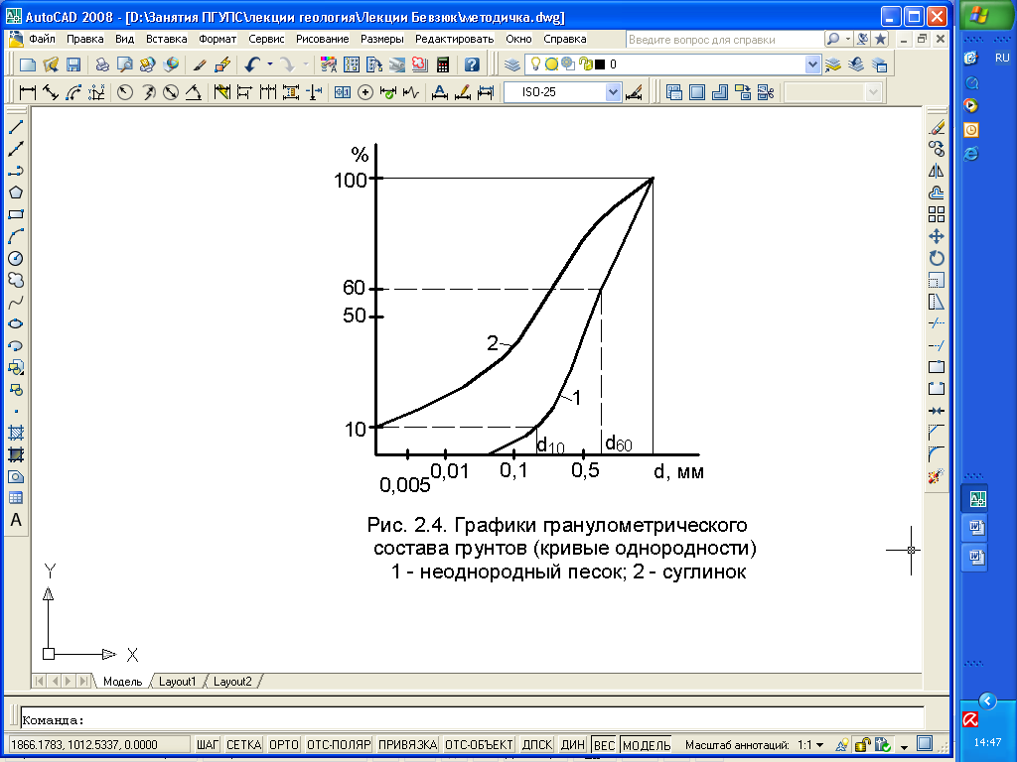Screen dimensions: 1017x762
Task: Toggle ОРТО ortho mode
Action: tap(283, 745)
